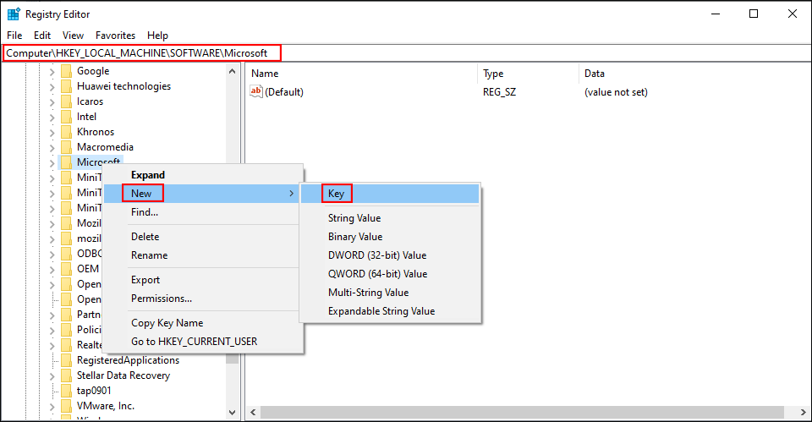Image resolution: width=812 pixels, height=422 pixels.
Task: Expand the Google key
Action: click(x=52, y=72)
